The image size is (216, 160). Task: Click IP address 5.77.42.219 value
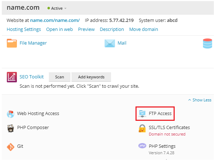121,20
